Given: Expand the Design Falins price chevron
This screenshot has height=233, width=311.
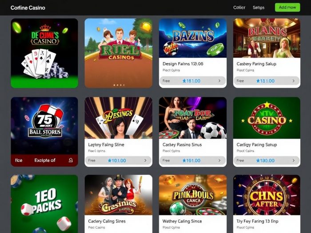Looking at the screenshot, I should (x=219, y=81).
